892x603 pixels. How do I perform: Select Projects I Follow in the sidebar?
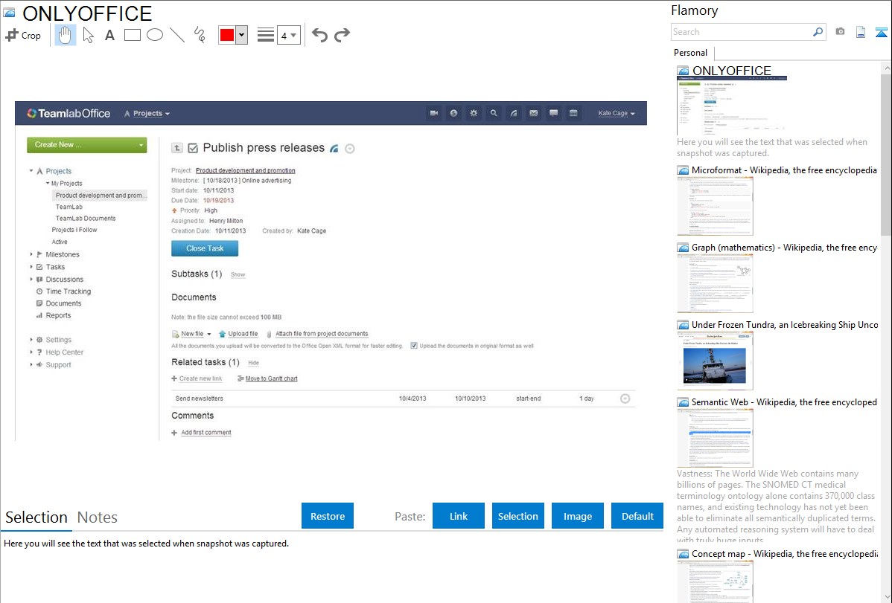[74, 230]
